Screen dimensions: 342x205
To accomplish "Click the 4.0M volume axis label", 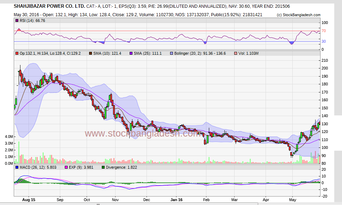I will click(x=9, y=137).
